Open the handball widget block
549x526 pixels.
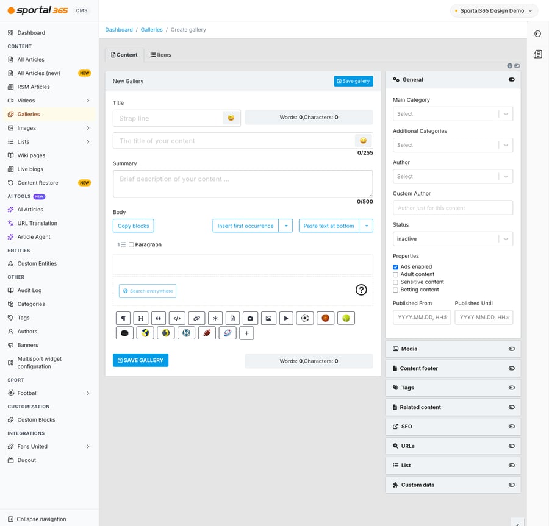click(166, 333)
